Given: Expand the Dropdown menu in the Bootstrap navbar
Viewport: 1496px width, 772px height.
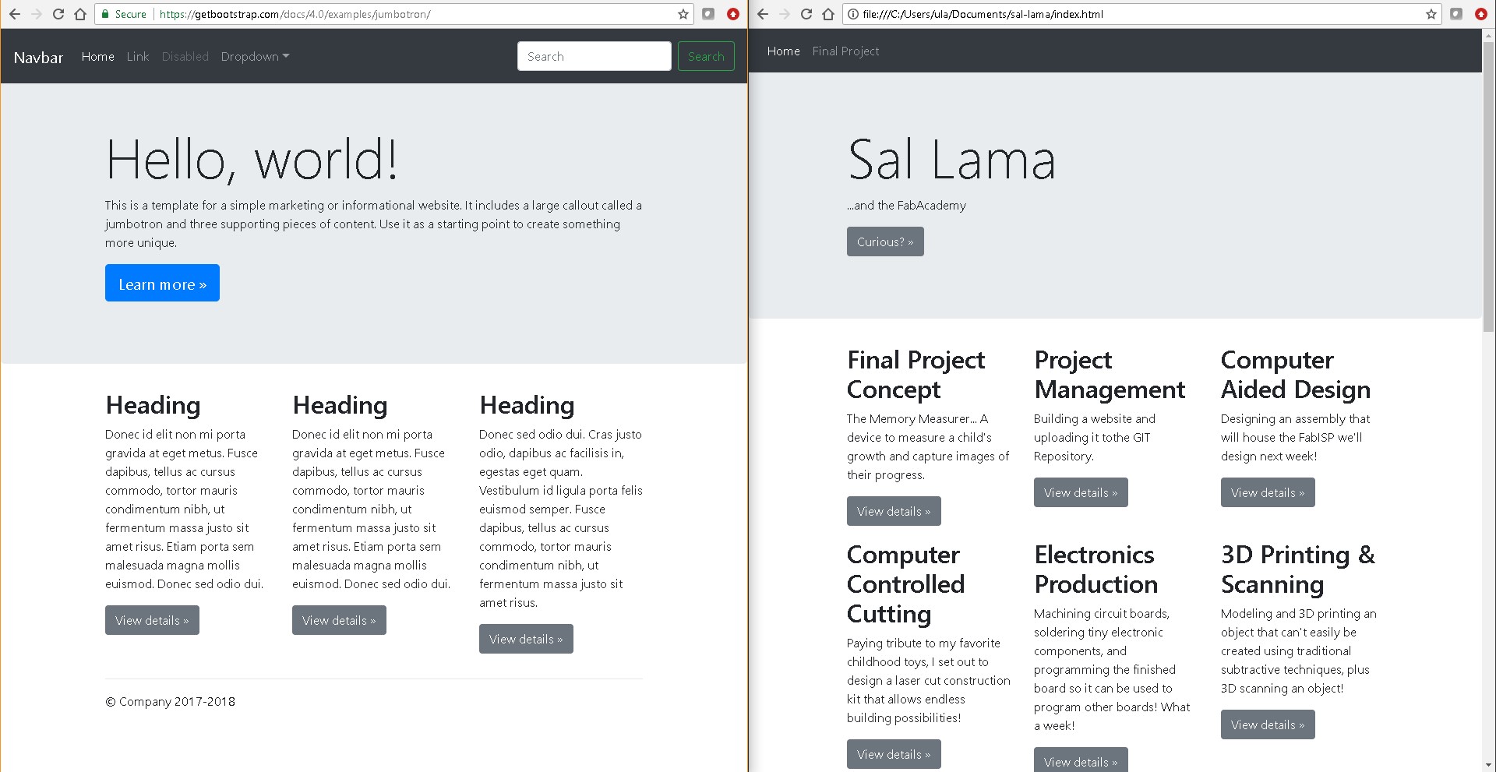Looking at the screenshot, I should pyautogui.click(x=255, y=56).
